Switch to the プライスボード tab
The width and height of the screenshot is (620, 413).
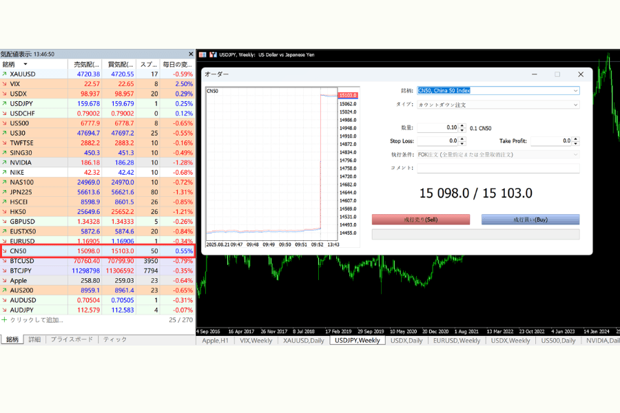click(72, 339)
